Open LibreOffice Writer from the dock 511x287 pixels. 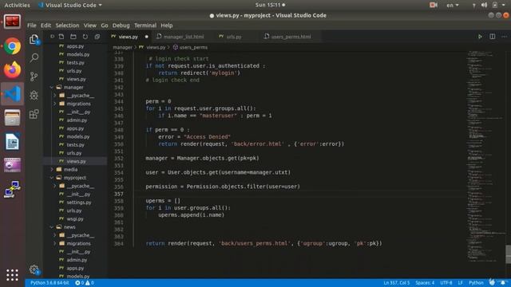(13, 142)
